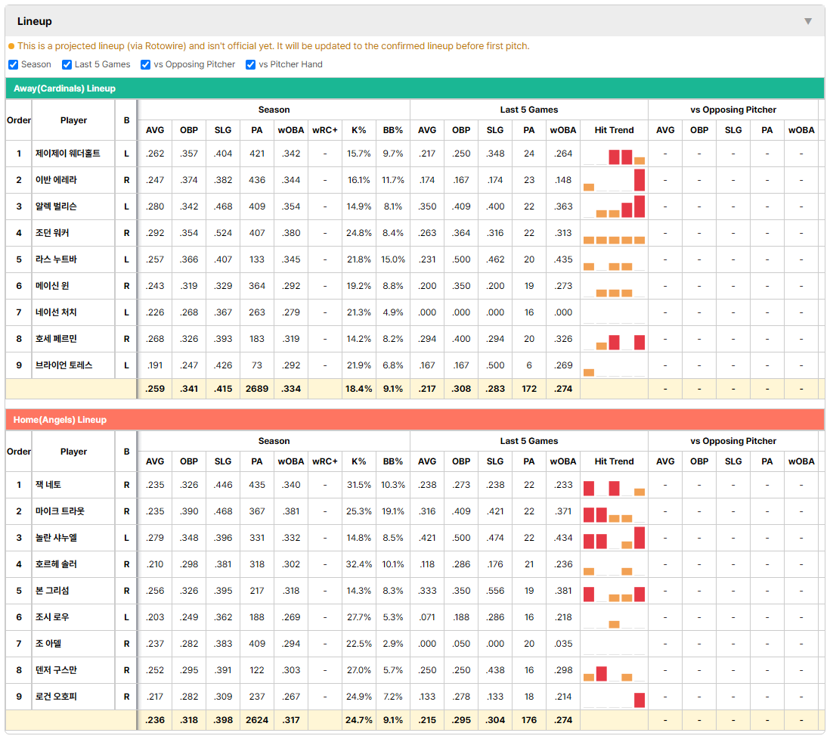Click 잭 네토's hit trend bars
The height and width of the screenshot is (739, 830).
coord(614,488)
